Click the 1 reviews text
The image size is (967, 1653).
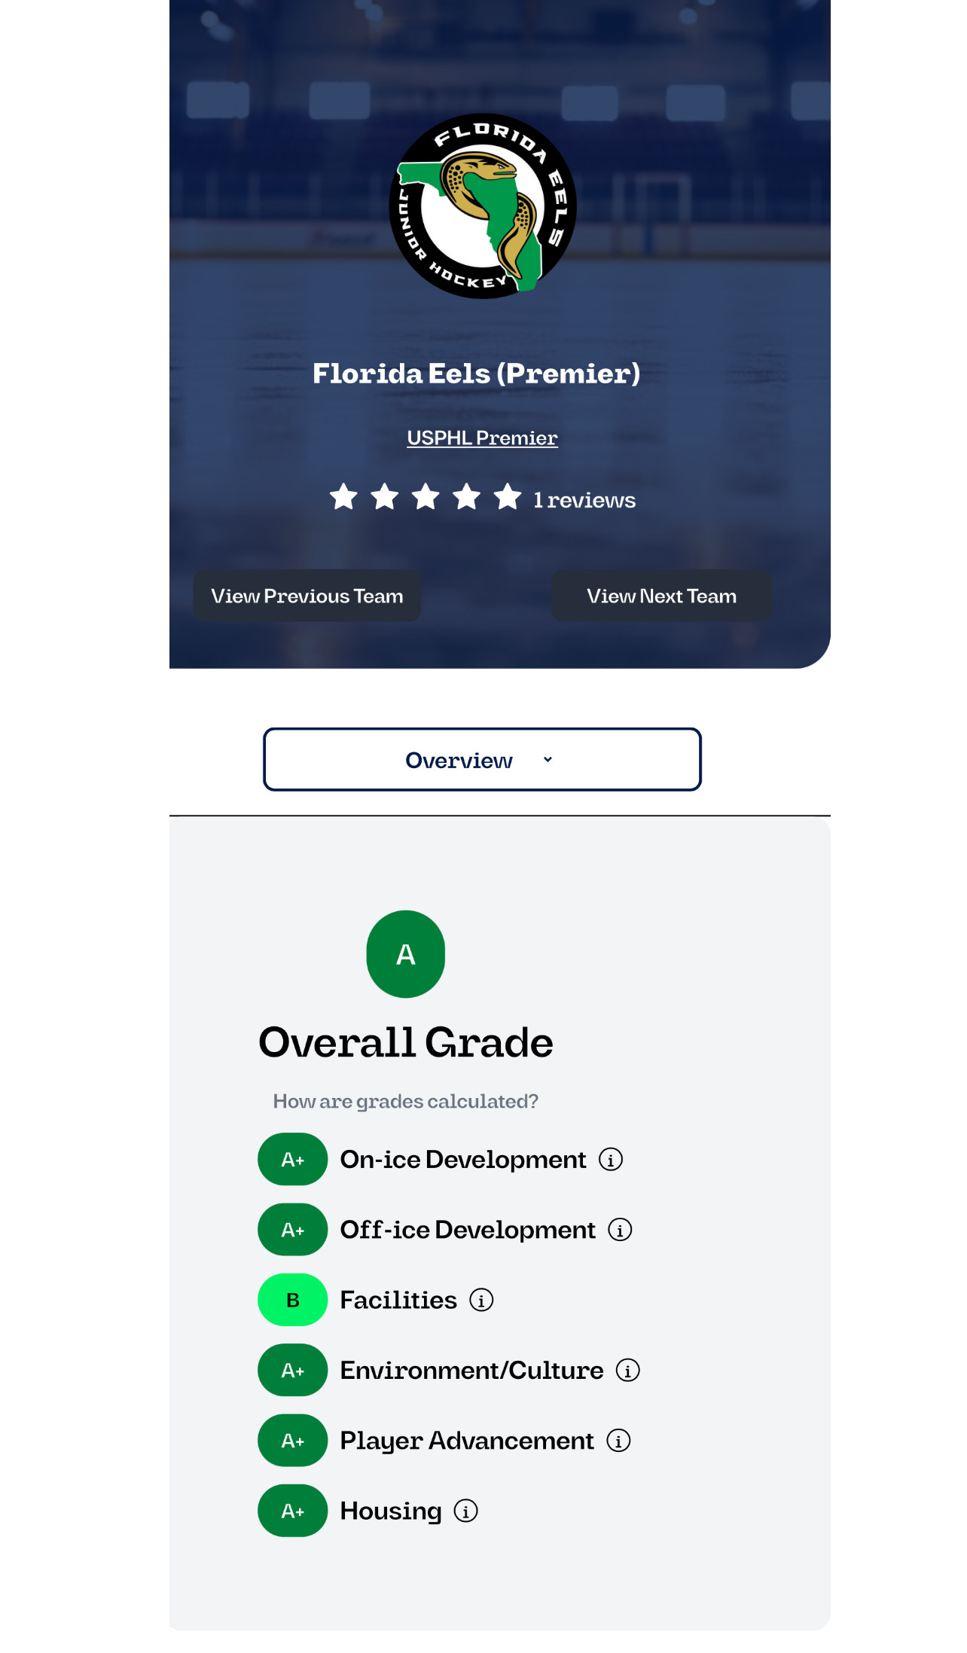coord(584,499)
